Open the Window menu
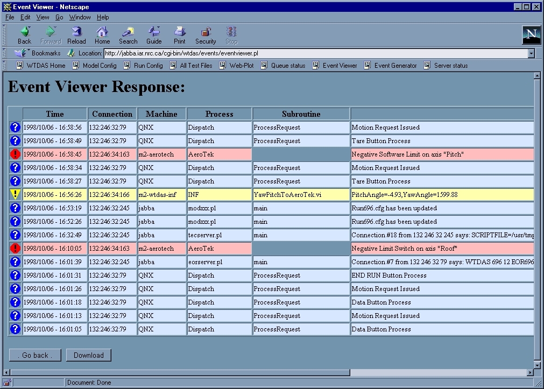Image resolution: width=544 pixels, height=389 pixels. click(x=80, y=17)
